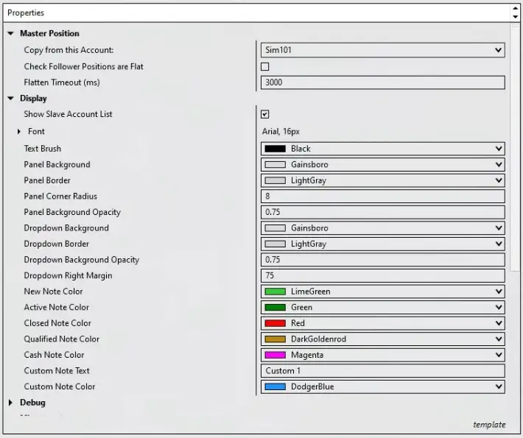The image size is (523, 438).
Task: Click the Magenta Cash Note color swatch
Action: pos(275,355)
